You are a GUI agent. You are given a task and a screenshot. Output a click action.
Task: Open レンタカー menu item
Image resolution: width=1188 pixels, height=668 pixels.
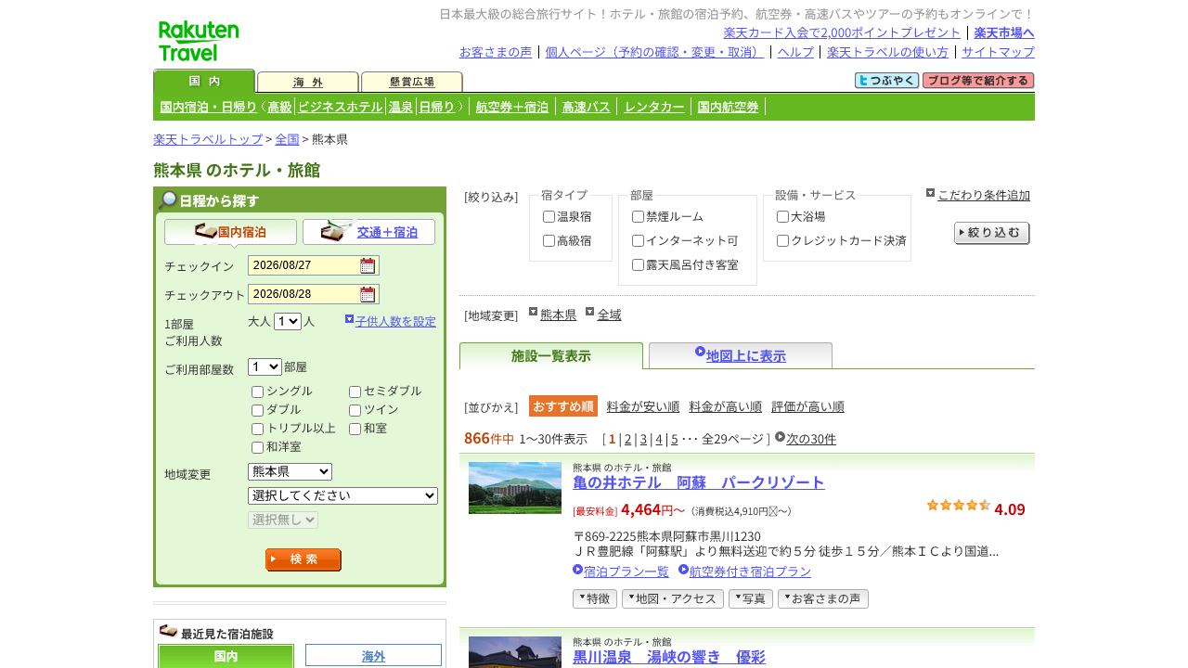[654, 107]
